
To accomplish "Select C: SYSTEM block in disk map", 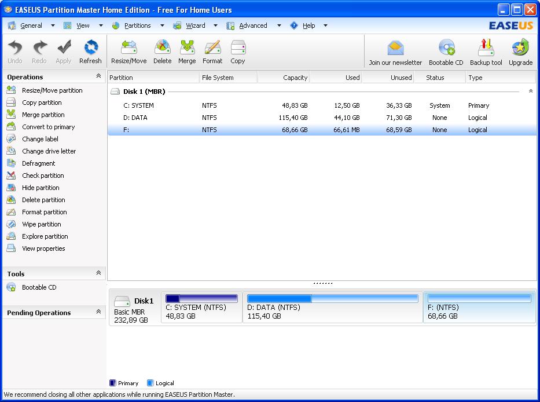I will (202, 307).
